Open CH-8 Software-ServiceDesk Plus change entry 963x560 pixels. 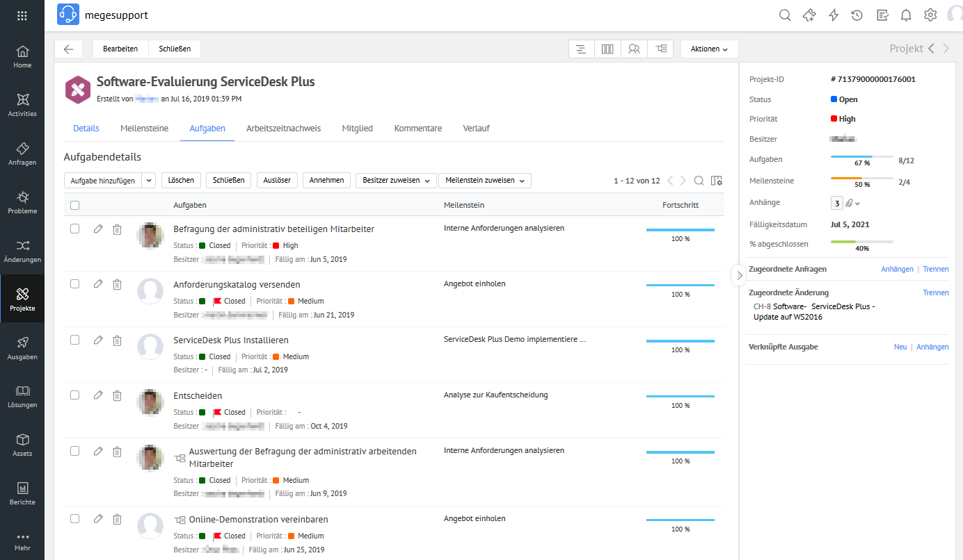(814, 311)
